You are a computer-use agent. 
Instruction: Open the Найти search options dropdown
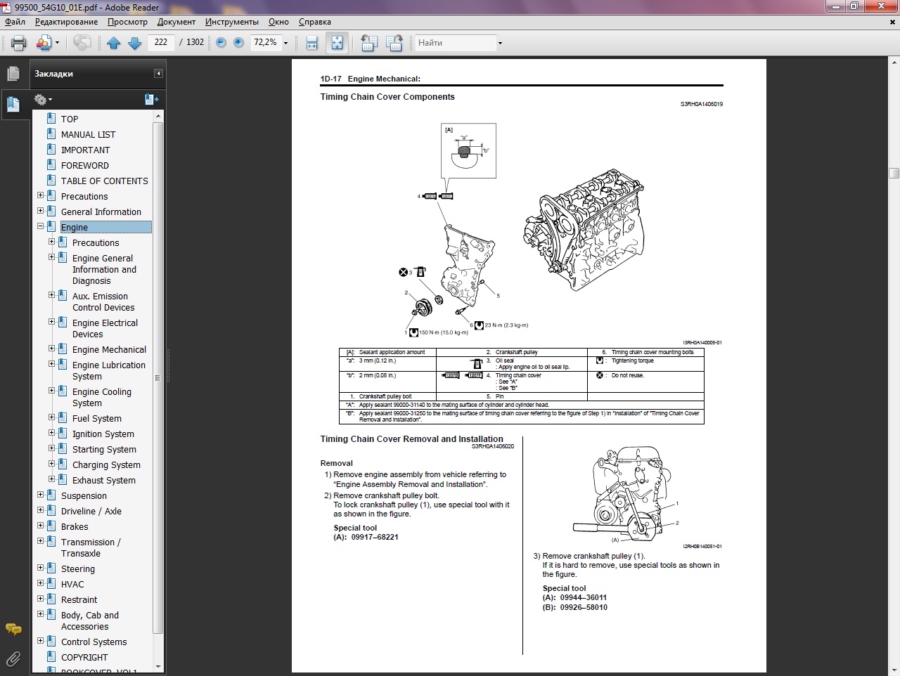500,43
